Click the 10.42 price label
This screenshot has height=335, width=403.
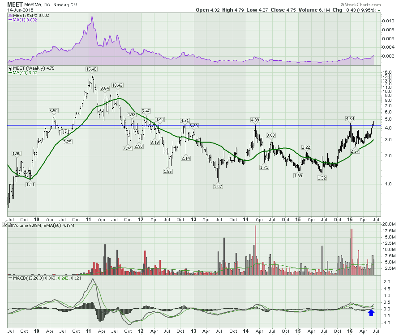pyautogui.click(x=117, y=85)
